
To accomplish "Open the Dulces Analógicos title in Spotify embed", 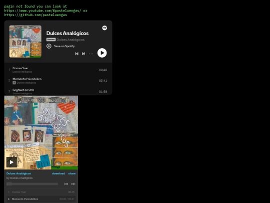I will pos(67,33).
